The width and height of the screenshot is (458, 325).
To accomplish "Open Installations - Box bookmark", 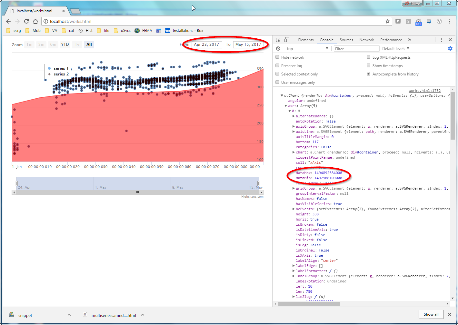I will coord(184,31).
